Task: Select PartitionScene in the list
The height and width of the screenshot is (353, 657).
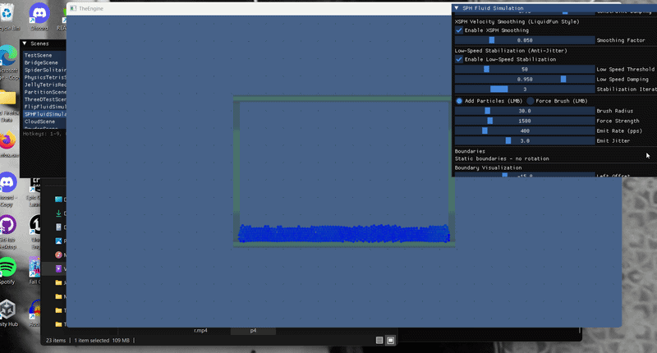Action: tap(44, 92)
